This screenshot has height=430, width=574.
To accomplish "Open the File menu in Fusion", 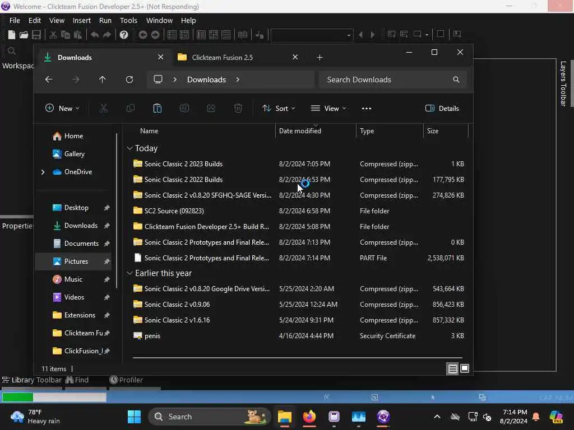I will (x=15, y=21).
